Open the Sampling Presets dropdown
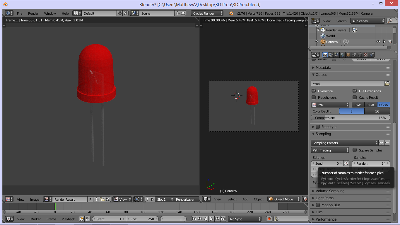The height and width of the screenshot is (225, 400). 344,143
